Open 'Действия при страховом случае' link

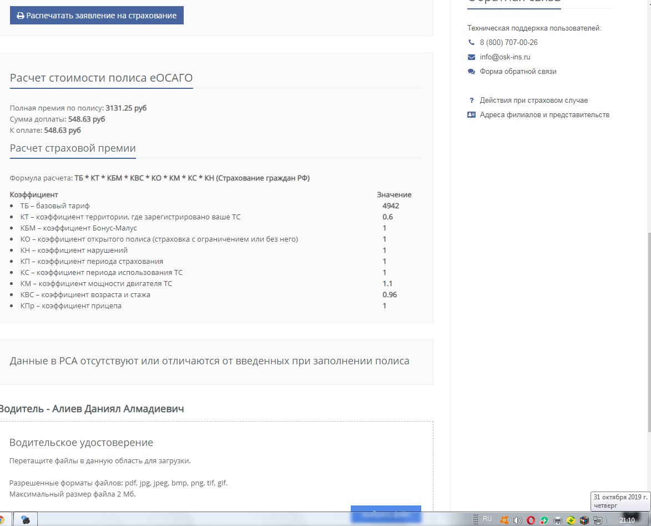click(x=533, y=101)
